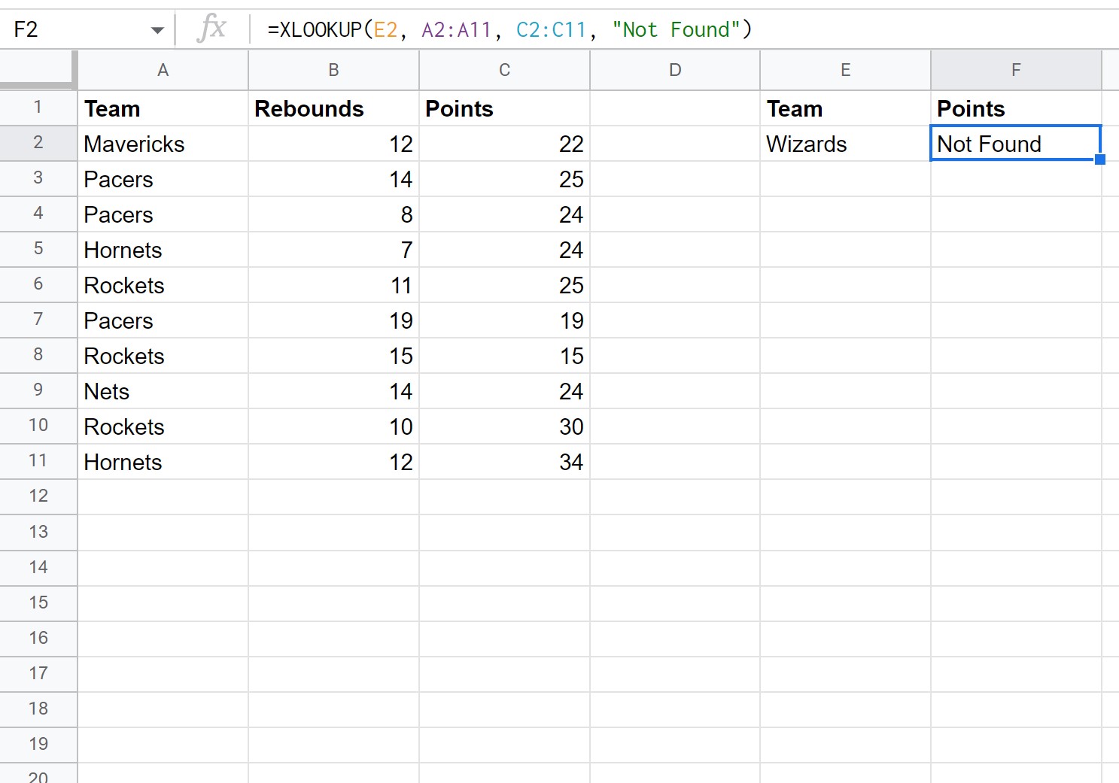The width and height of the screenshot is (1119, 783).
Task: Open the Name box dropdown arrow
Action: (x=157, y=30)
